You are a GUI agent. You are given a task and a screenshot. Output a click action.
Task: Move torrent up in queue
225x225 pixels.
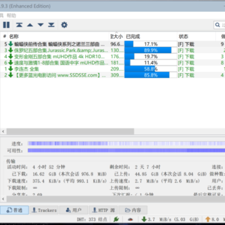pos(30,25)
